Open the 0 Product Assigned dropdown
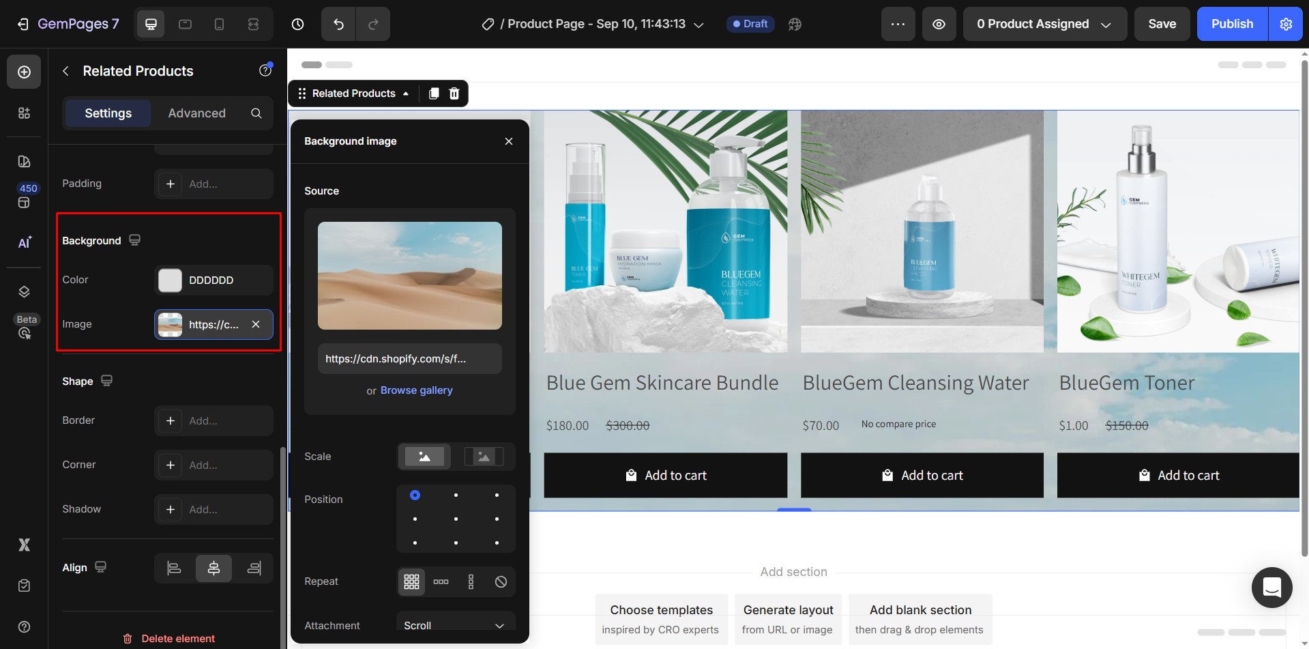Viewport: 1309px width, 649px height. 1044,24
